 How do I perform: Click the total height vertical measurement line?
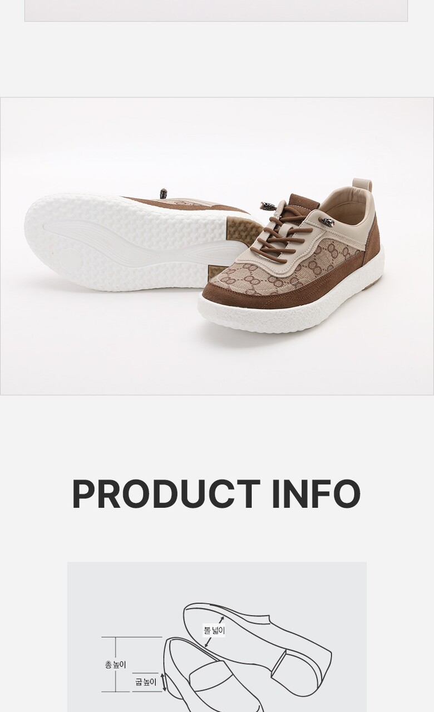pyautogui.click(x=116, y=665)
